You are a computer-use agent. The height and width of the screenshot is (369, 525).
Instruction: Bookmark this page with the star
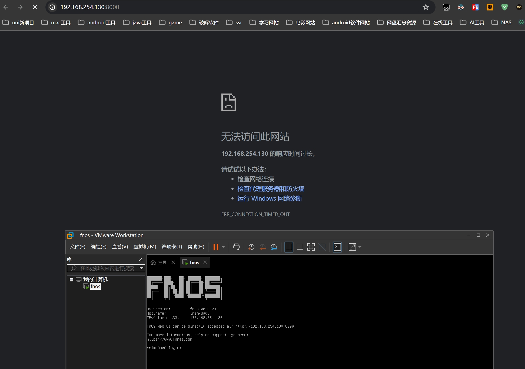point(426,7)
